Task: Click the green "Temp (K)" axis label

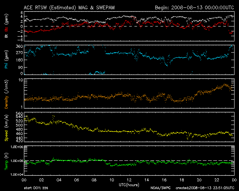Action: [6, 161]
